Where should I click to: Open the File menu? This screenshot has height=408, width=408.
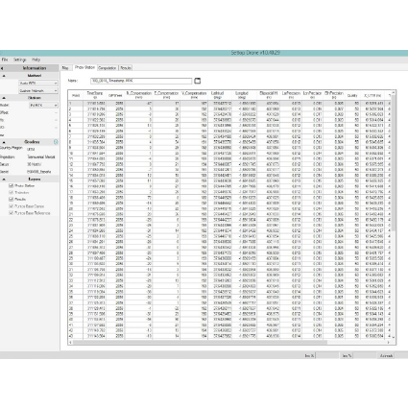point(5,60)
